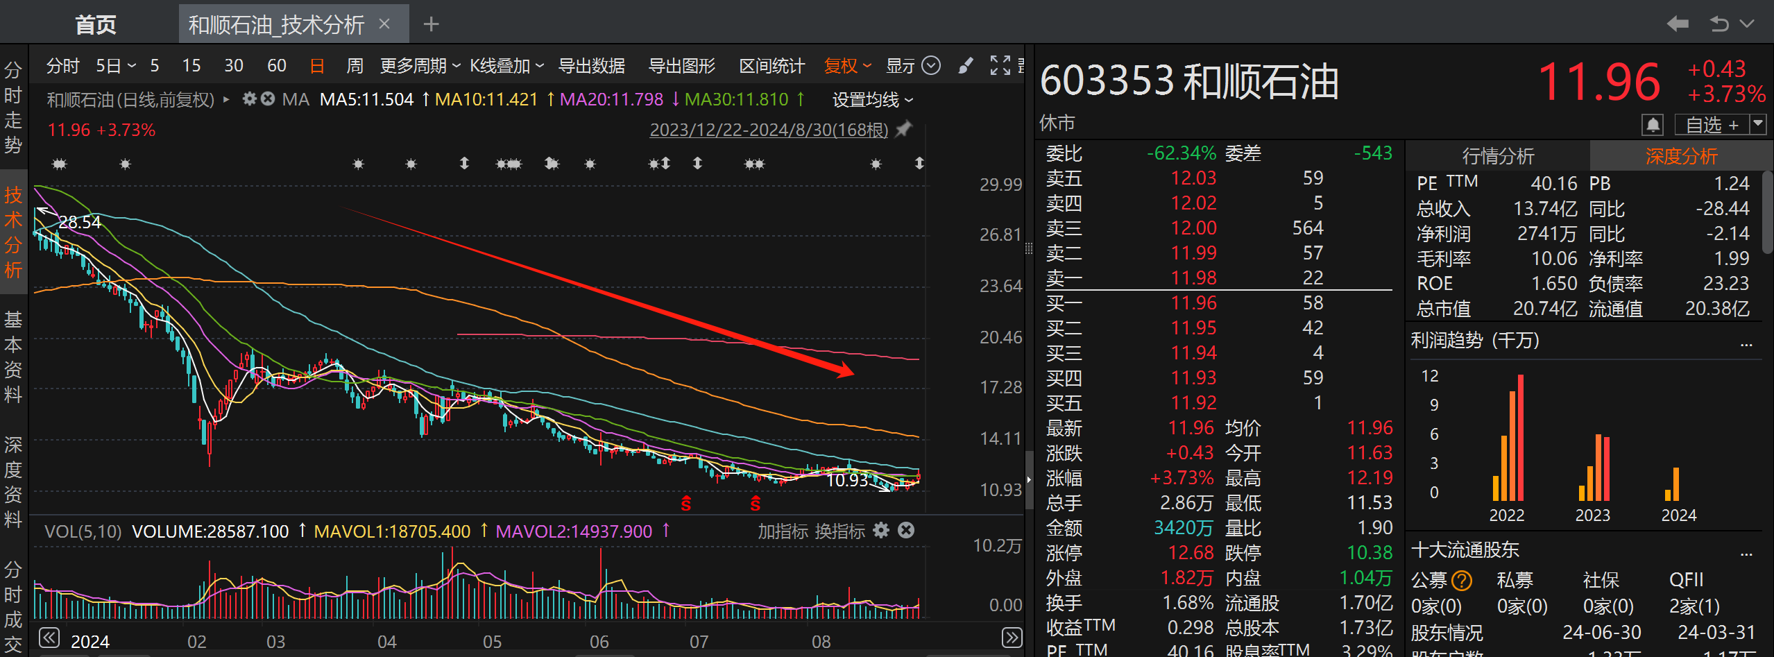Open the 复权 dropdown

click(x=847, y=66)
